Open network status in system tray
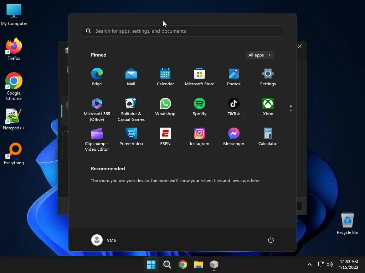Screen dimensions: 365x273 click(321, 264)
